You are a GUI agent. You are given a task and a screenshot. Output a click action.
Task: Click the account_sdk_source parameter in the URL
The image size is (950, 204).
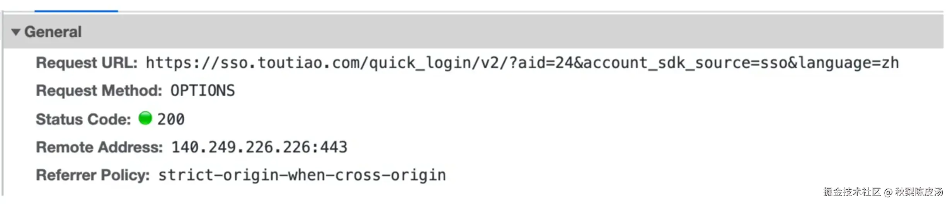pyautogui.click(x=667, y=63)
